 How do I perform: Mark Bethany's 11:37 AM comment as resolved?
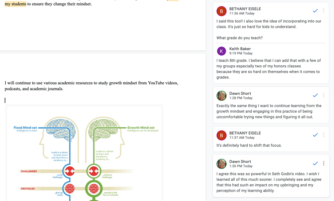tap(315, 135)
